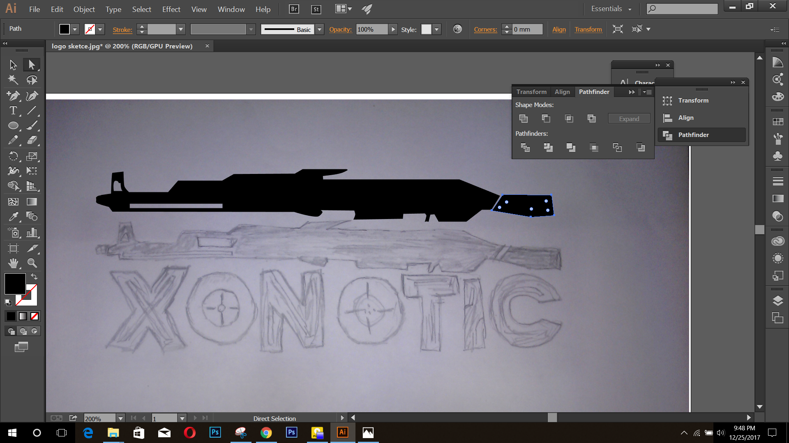Open Adobe Bridge from the Br icon
This screenshot has width=789, height=443.
(294, 9)
